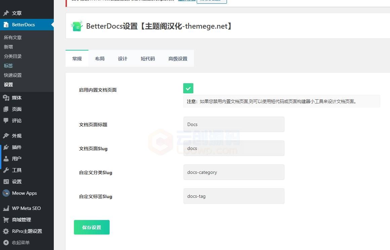Image resolution: width=390 pixels, height=250 pixels.
Task: Click the plugin icon beside 插件
Action: click(6, 147)
